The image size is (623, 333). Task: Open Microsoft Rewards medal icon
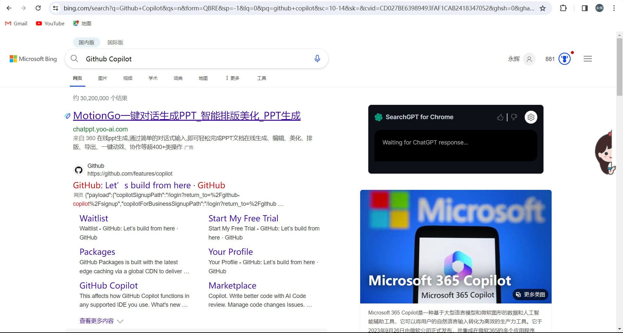click(x=565, y=59)
